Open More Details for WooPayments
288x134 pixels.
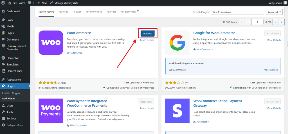pyautogui.click(x=147, y=108)
